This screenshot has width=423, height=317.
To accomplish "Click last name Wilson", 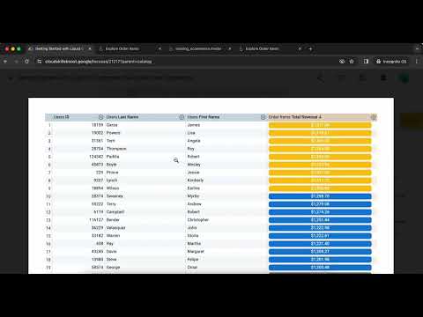I will (x=113, y=188).
